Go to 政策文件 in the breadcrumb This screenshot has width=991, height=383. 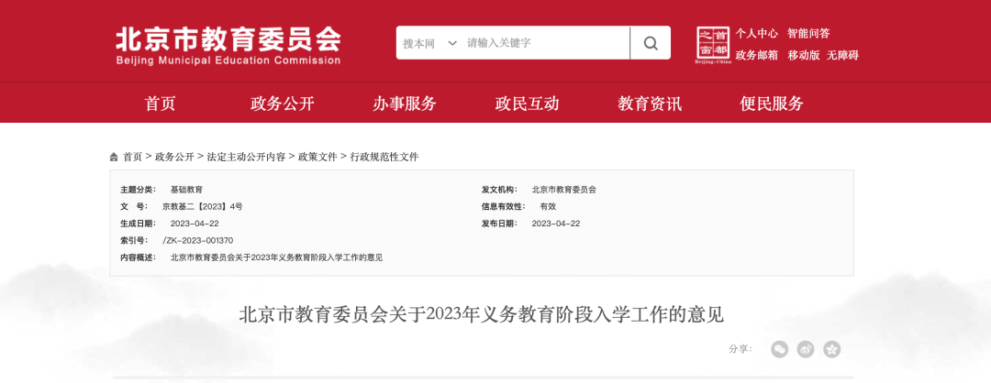[x=317, y=157]
